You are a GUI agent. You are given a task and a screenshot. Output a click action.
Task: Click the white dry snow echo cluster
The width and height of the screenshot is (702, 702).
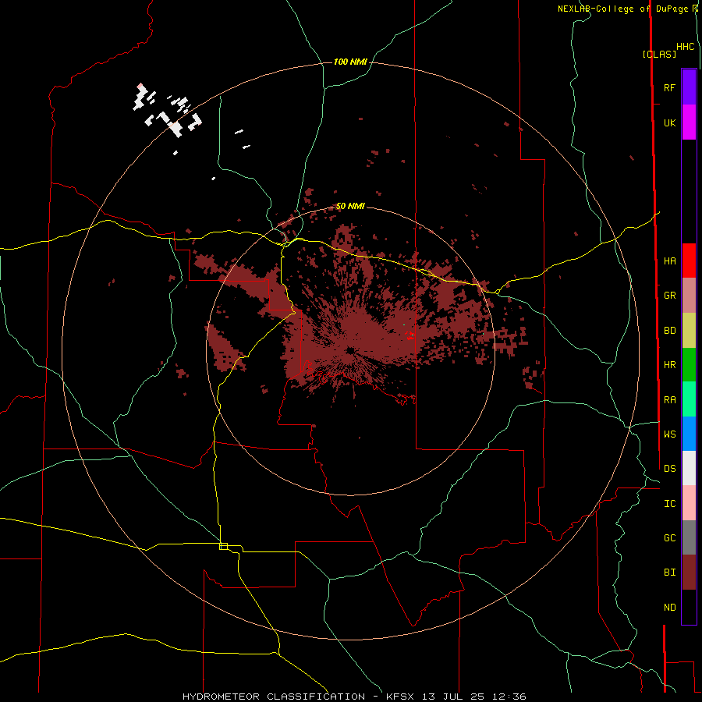167,111
